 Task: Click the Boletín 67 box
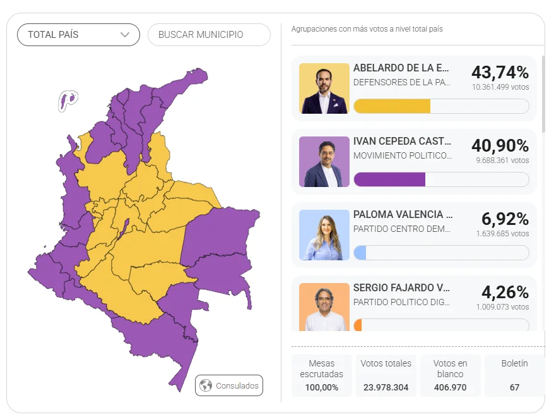click(514, 375)
